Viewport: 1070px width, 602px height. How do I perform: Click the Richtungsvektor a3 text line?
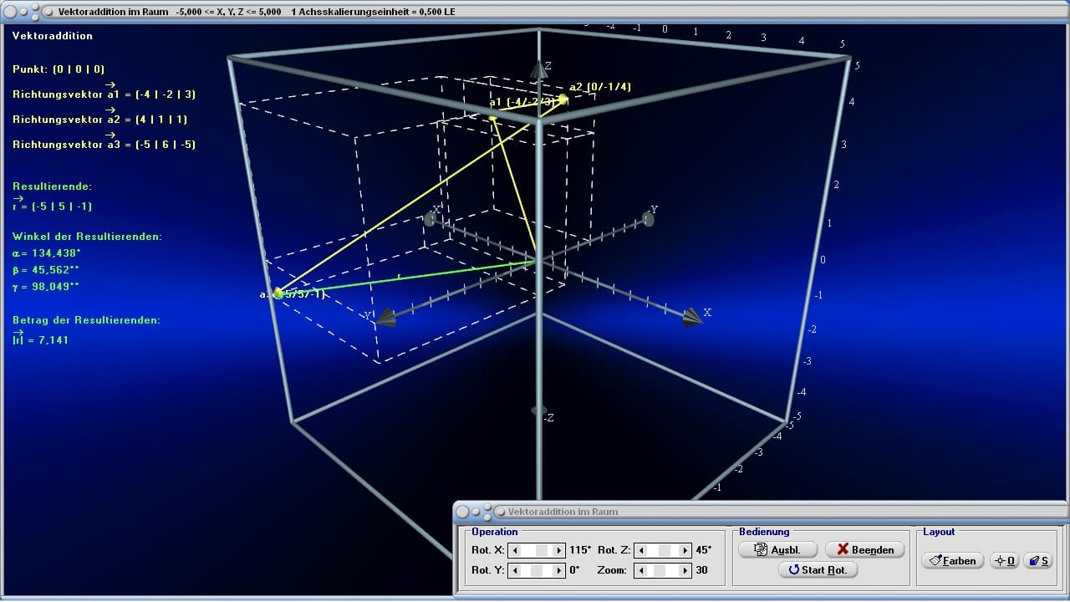coord(104,144)
